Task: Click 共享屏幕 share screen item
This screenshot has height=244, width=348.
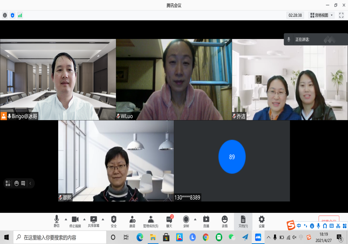Action: tap(93, 221)
